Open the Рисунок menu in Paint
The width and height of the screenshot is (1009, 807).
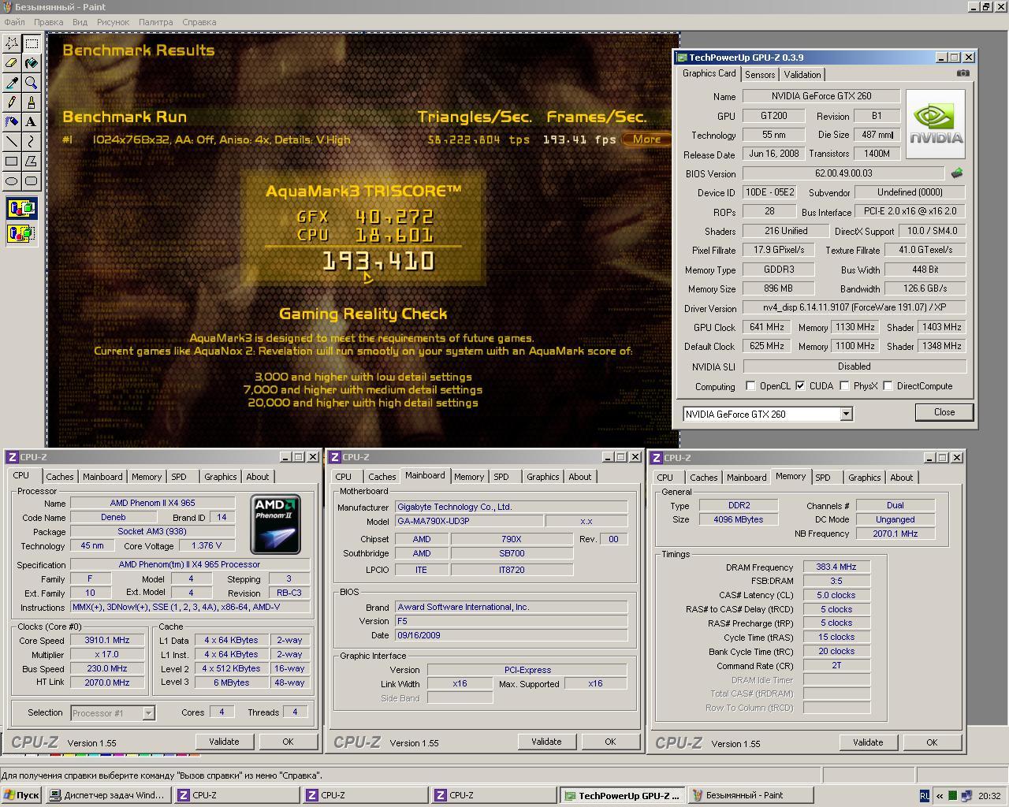point(113,22)
